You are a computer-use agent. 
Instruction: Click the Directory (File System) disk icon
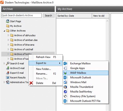(65, 96)
